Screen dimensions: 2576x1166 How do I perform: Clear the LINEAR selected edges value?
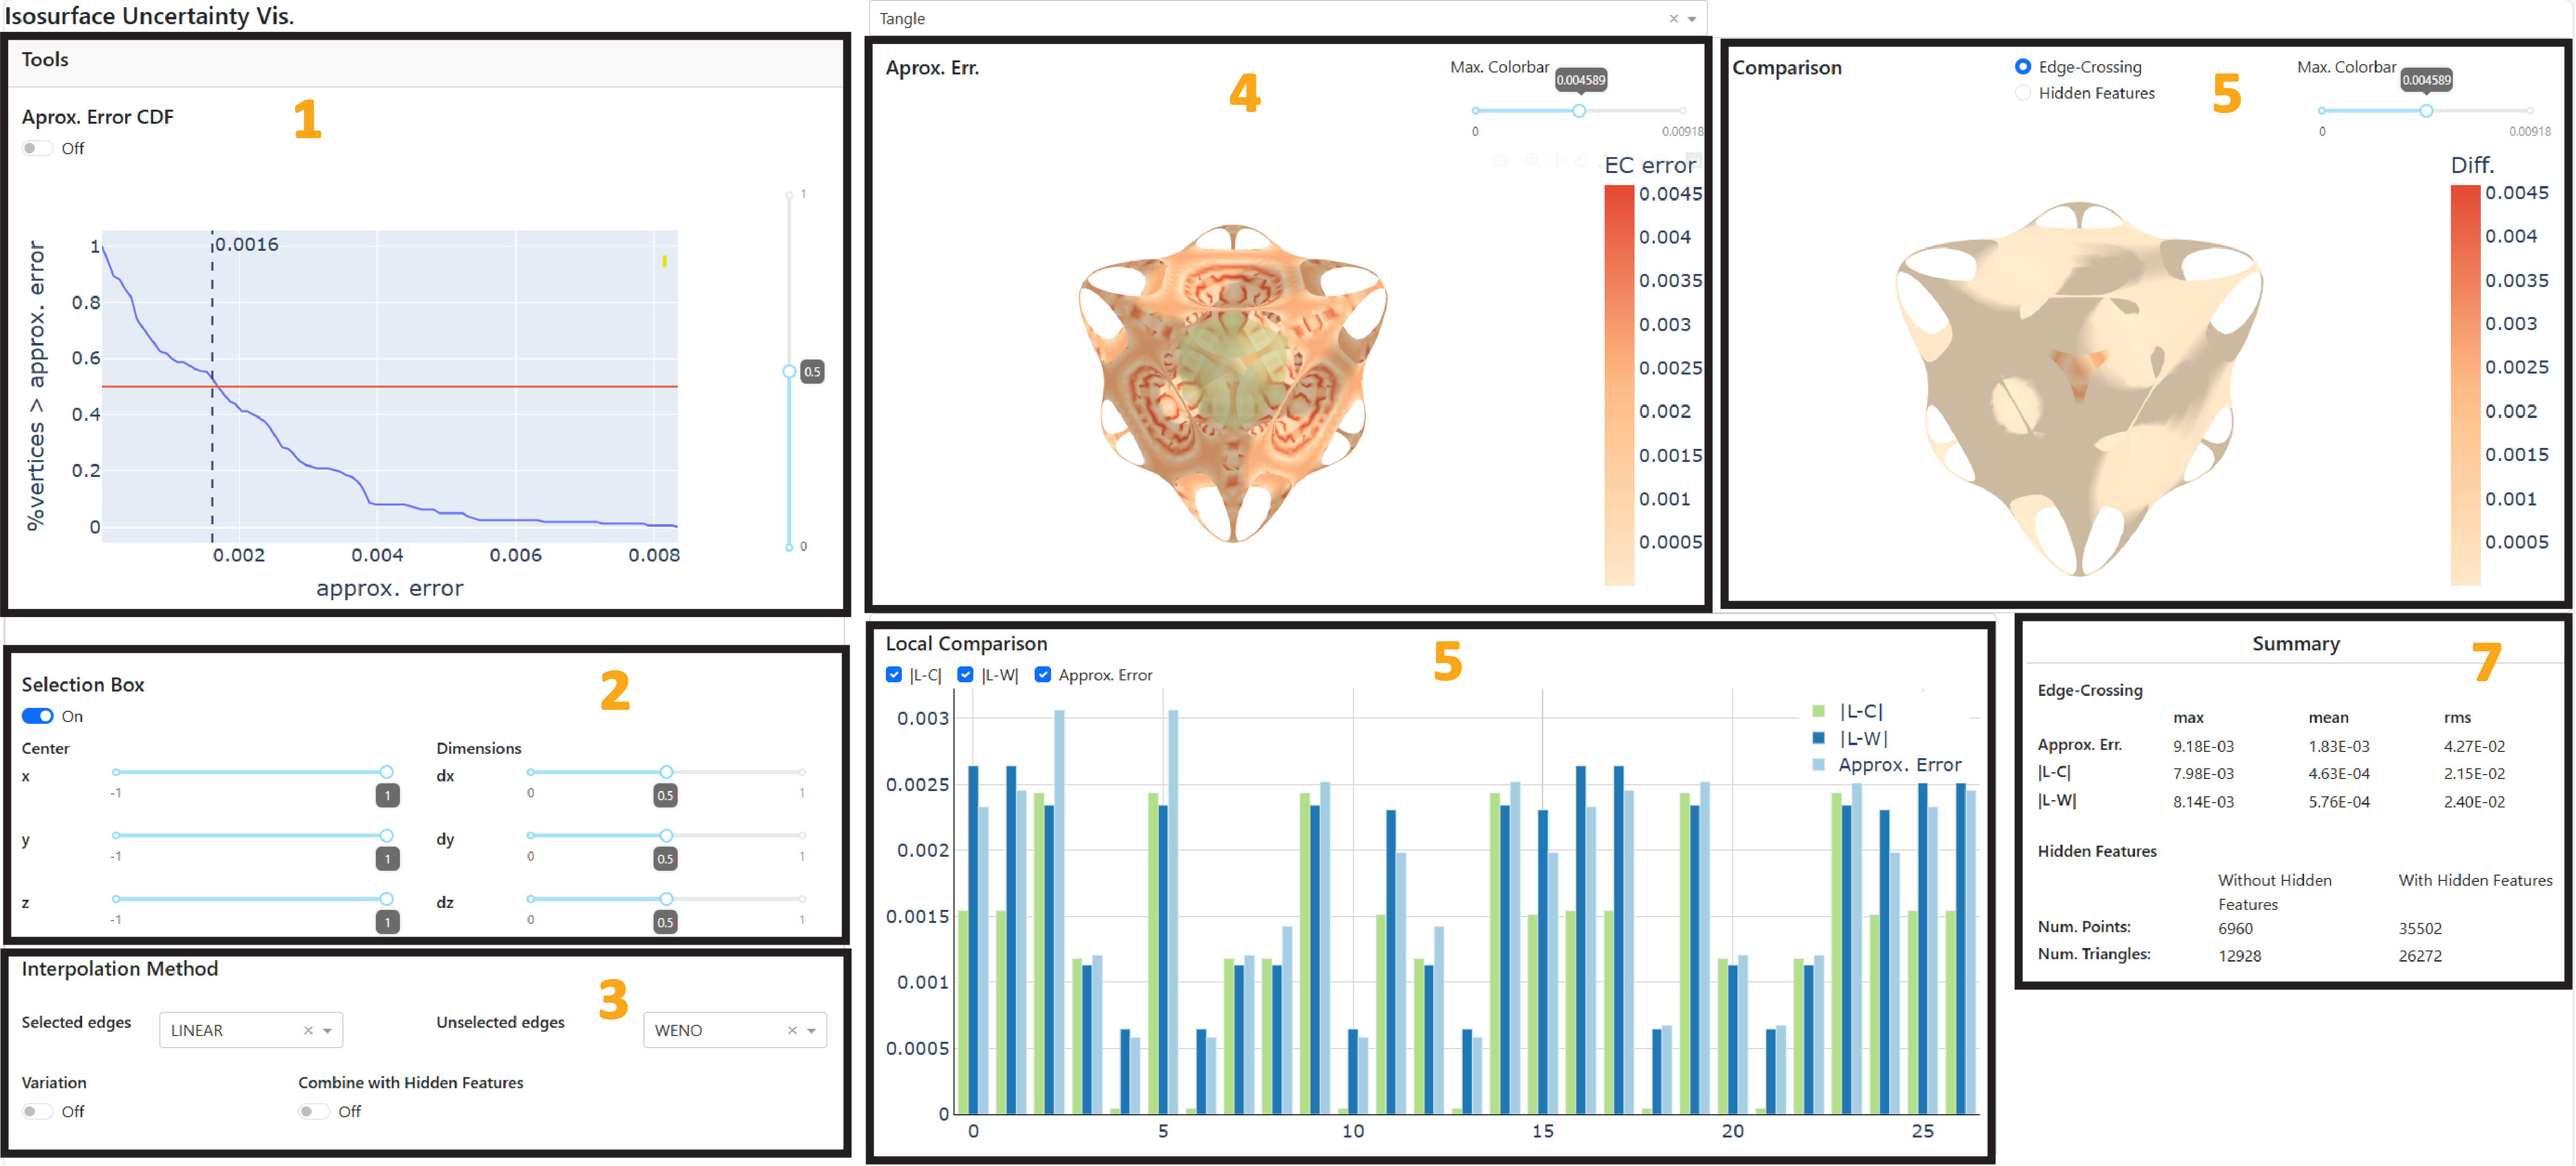point(308,1030)
